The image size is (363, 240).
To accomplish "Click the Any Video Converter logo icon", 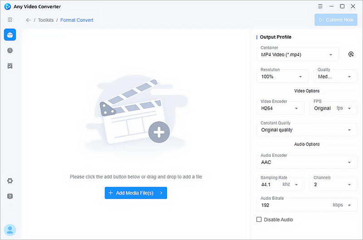I will (7, 6).
